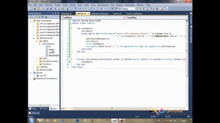
Task: Open Photoshop from the taskbar
Action: click(77, 121)
